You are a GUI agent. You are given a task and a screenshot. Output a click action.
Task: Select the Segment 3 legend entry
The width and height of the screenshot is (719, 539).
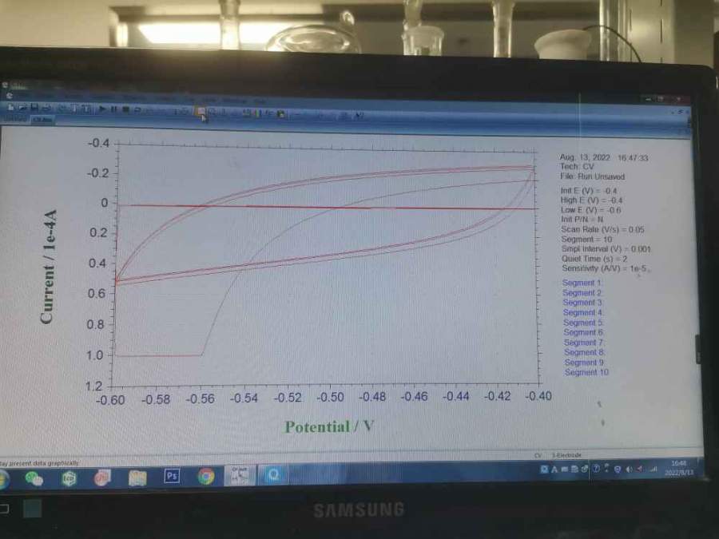coord(582,303)
